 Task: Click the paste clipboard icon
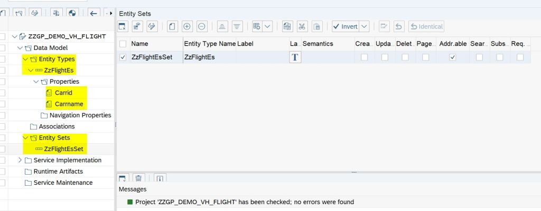point(317,26)
